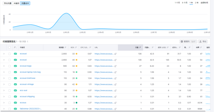Select the 6 个月 time range

pos(184,3)
